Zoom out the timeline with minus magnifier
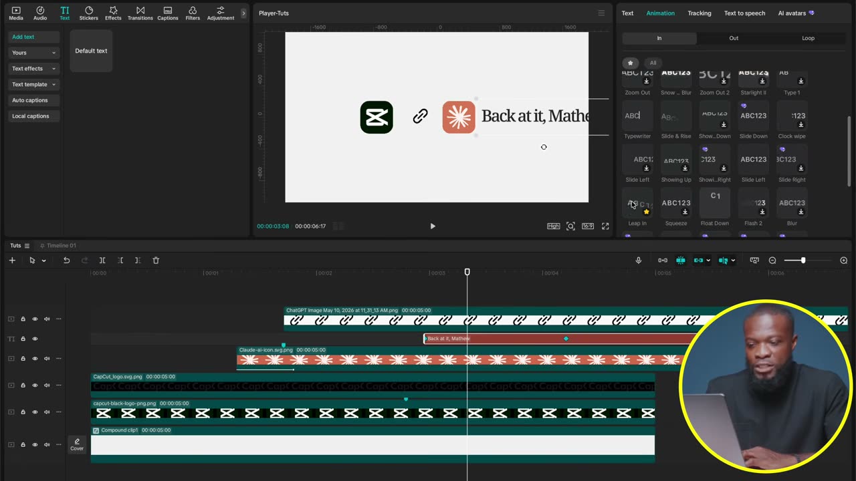This screenshot has width=856, height=481. (x=772, y=261)
